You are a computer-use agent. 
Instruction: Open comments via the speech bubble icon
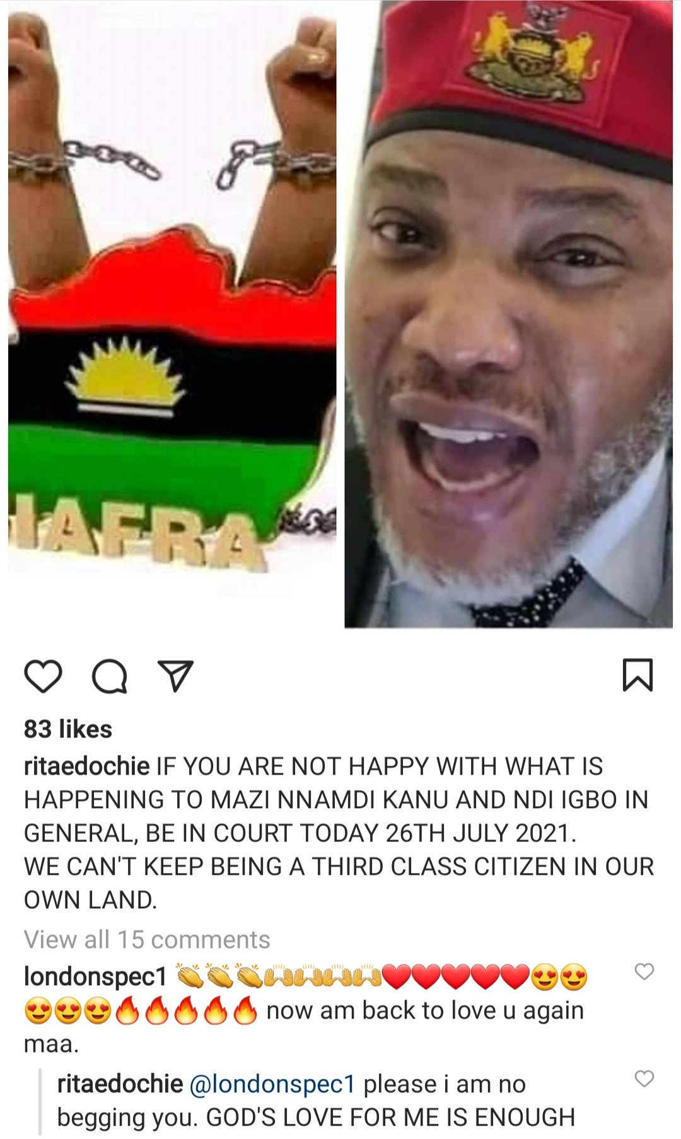click(x=110, y=677)
